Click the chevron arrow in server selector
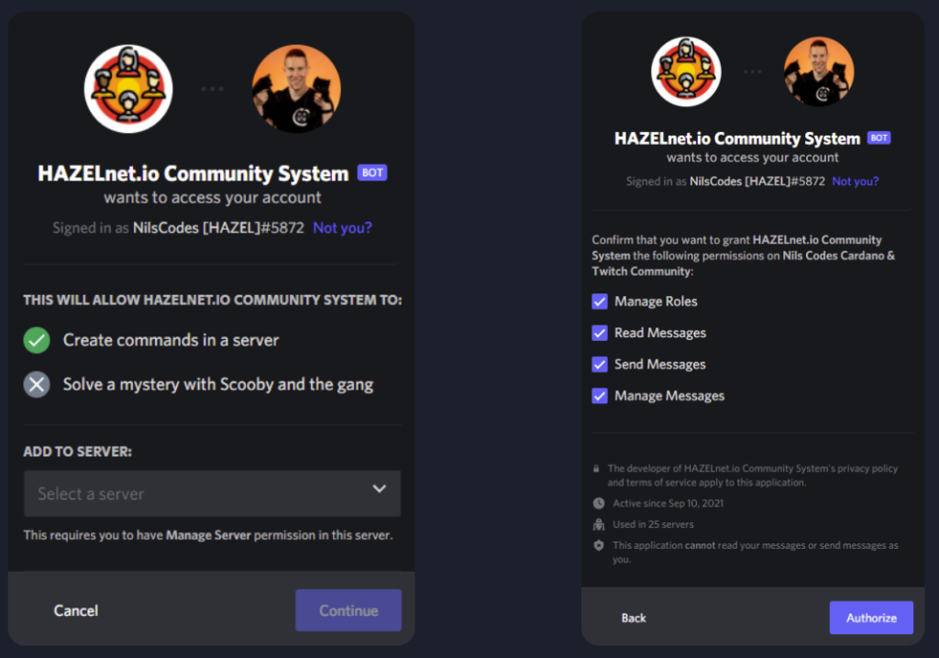The width and height of the screenshot is (939, 658). pyautogui.click(x=379, y=488)
